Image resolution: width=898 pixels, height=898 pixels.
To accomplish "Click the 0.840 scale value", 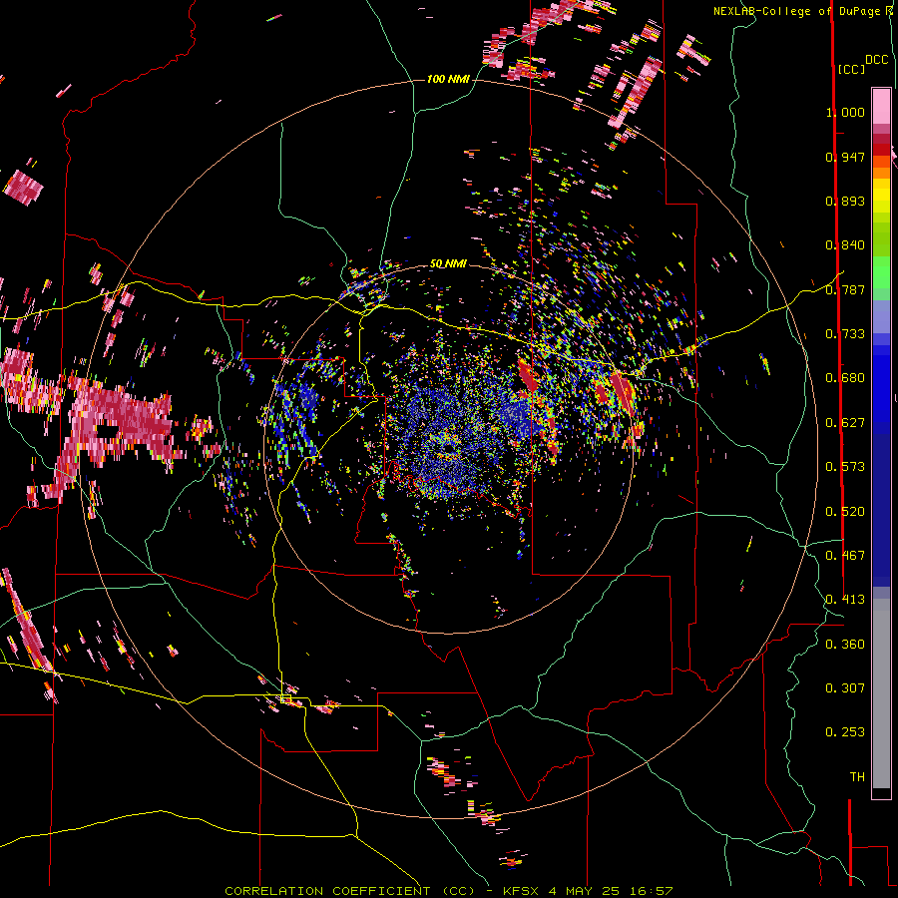I will pyautogui.click(x=845, y=245).
